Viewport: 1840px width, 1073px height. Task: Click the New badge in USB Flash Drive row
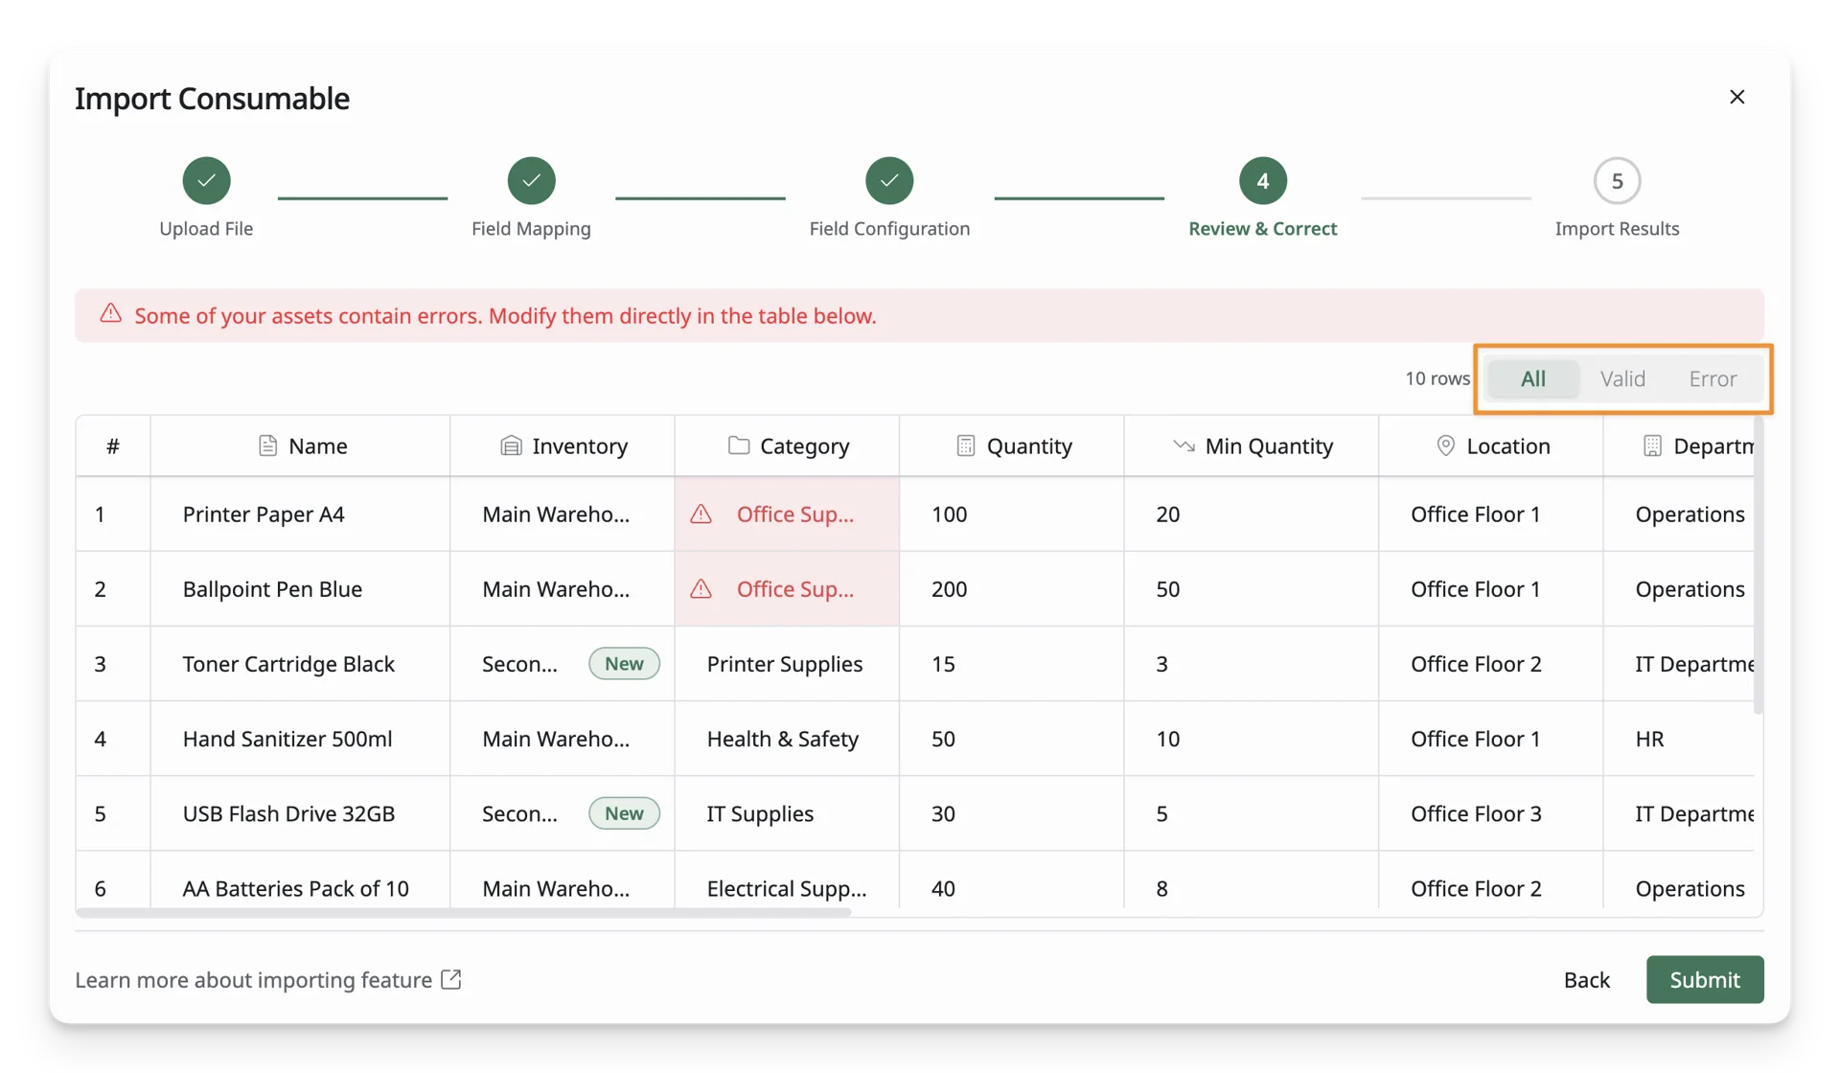[x=624, y=812]
